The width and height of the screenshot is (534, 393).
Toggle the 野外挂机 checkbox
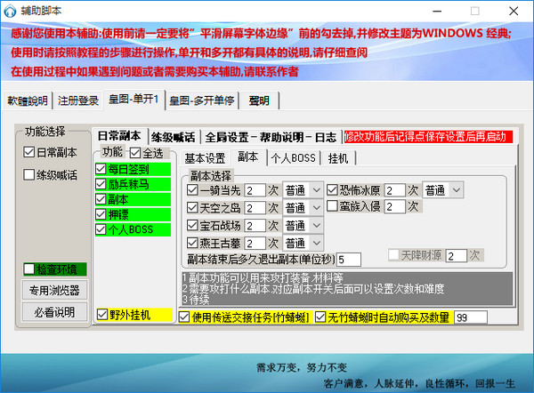click(x=102, y=315)
